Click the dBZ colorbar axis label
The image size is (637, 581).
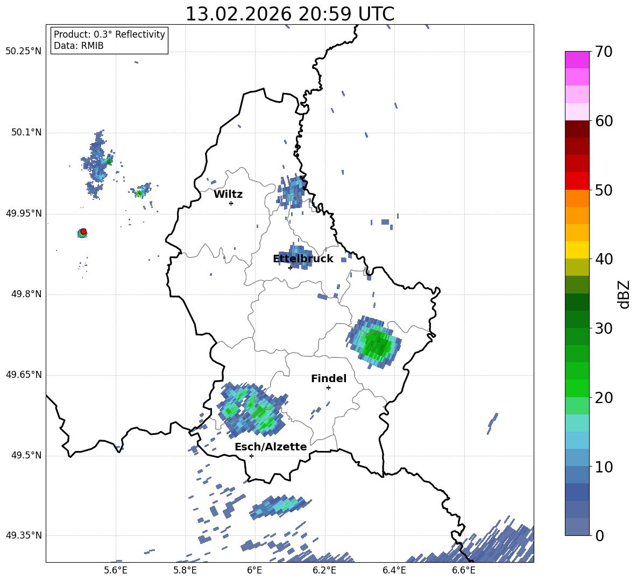coord(624,294)
